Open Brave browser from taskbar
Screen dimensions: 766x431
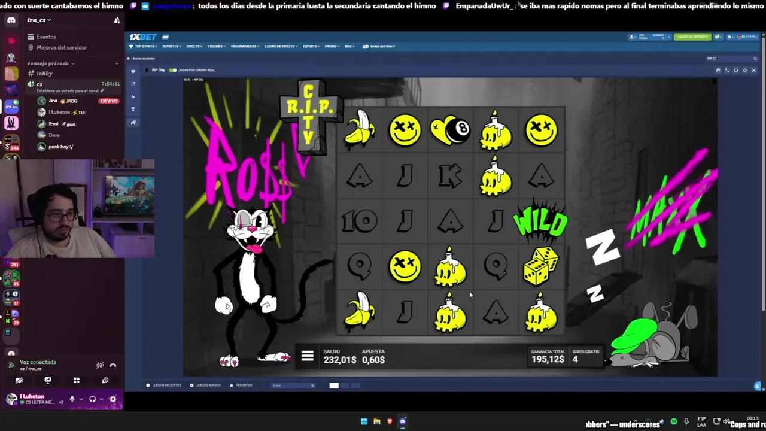coord(390,421)
